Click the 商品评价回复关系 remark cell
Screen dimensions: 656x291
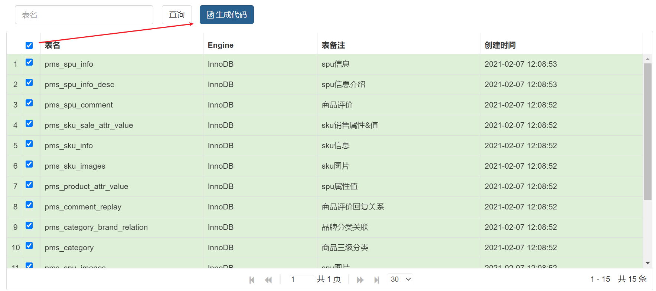[399, 207]
